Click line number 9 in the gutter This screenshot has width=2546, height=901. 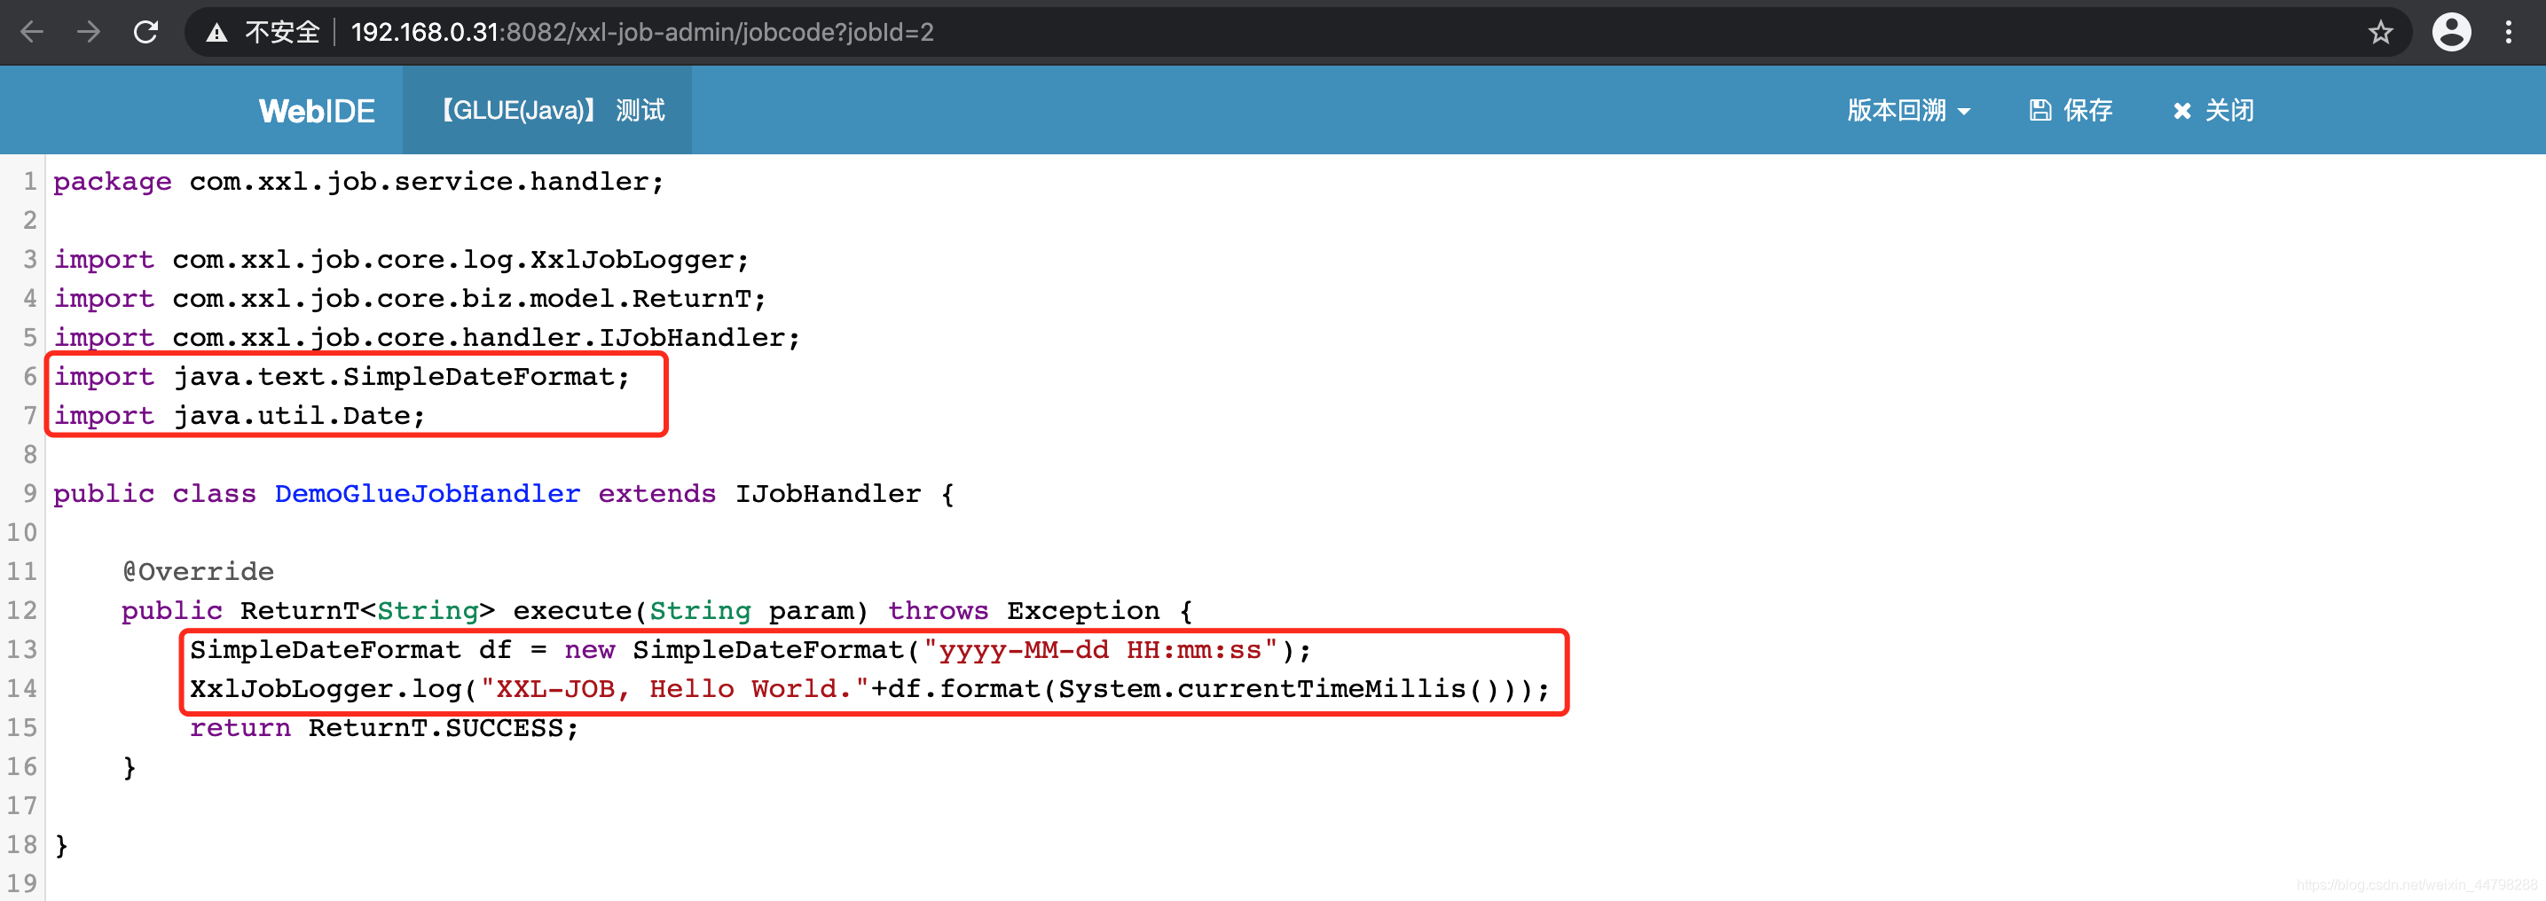[29, 494]
